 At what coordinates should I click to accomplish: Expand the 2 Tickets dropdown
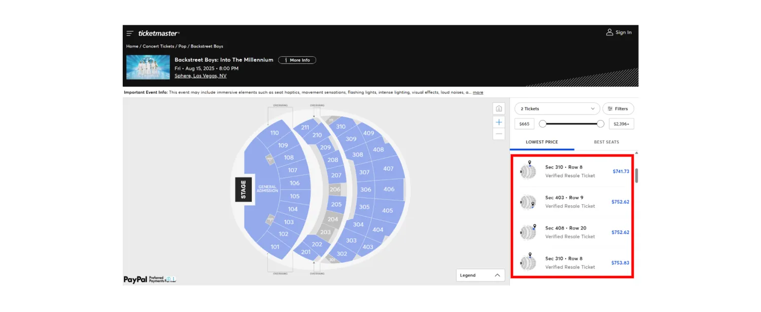coord(557,109)
